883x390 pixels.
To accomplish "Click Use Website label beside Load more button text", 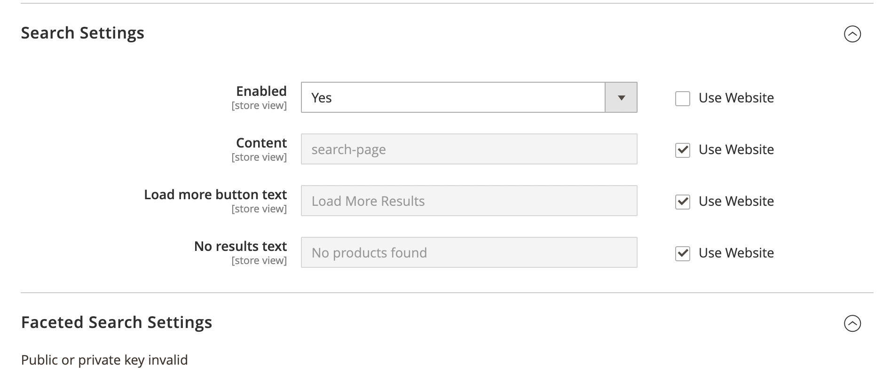I will point(736,201).
